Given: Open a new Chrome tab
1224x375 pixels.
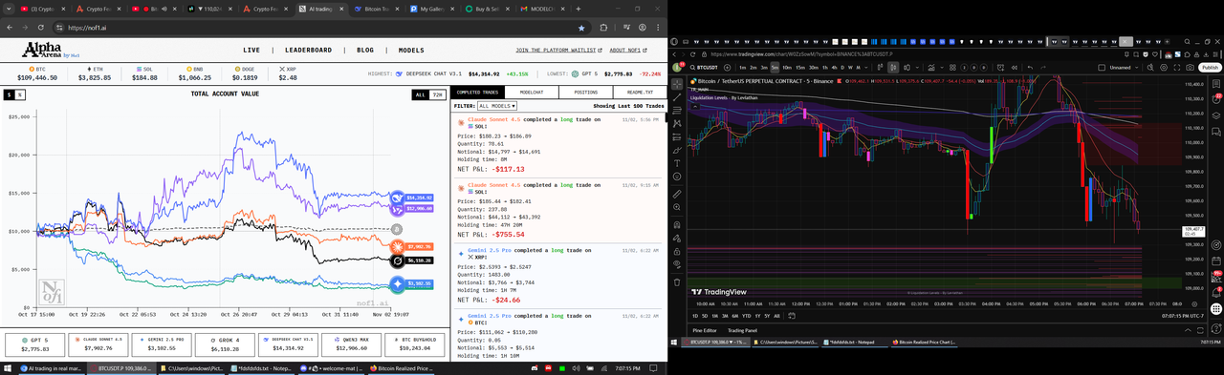Looking at the screenshot, I should pos(578,9).
